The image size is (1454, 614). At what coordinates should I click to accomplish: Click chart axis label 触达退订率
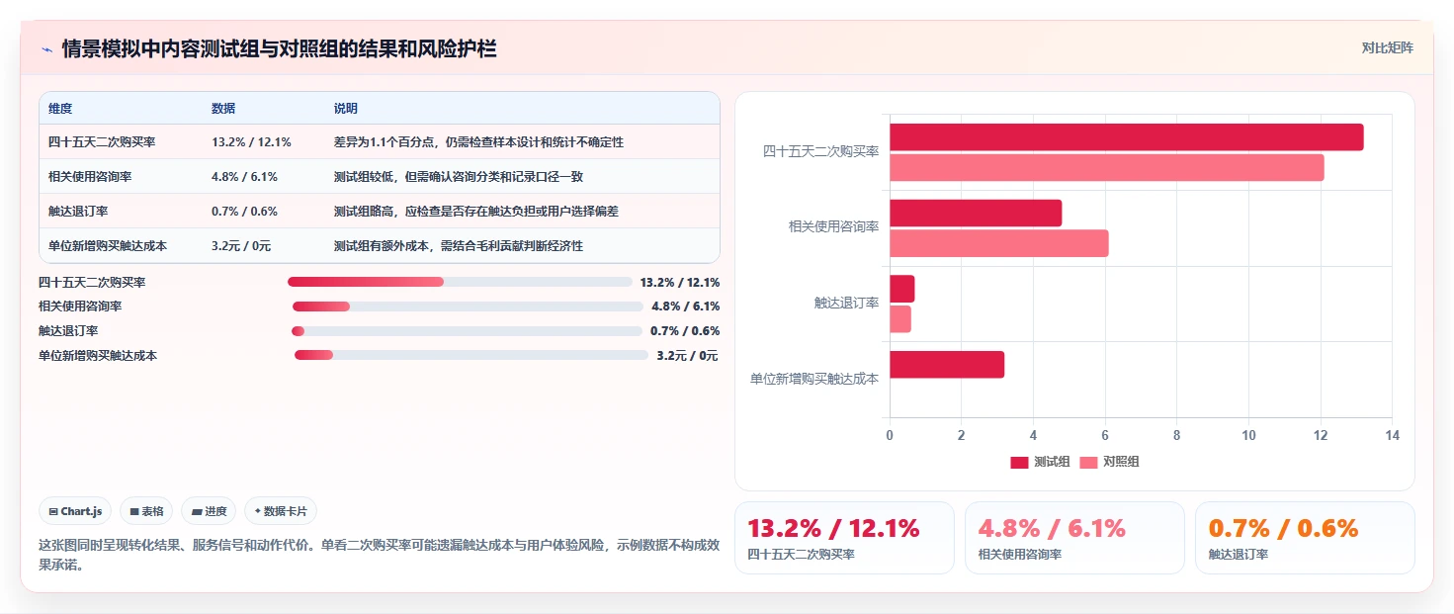[846, 303]
